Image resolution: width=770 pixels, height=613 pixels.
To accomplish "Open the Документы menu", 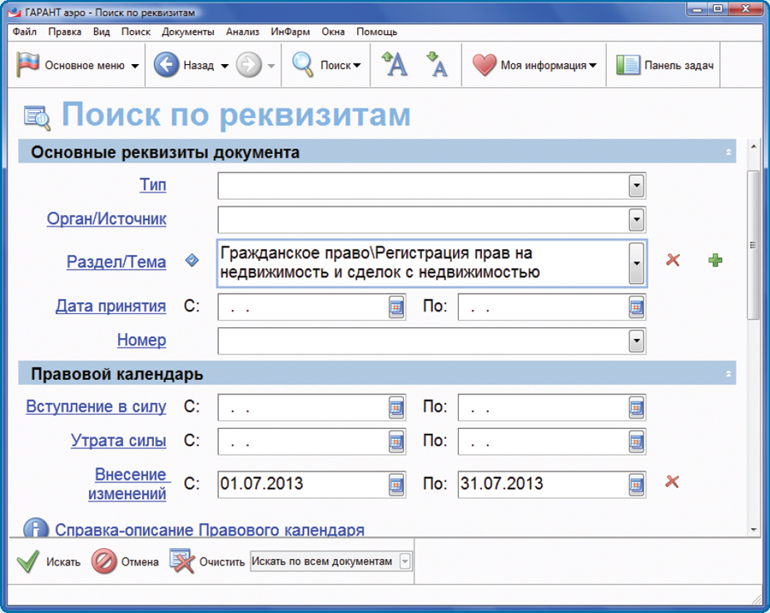I will (x=188, y=32).
